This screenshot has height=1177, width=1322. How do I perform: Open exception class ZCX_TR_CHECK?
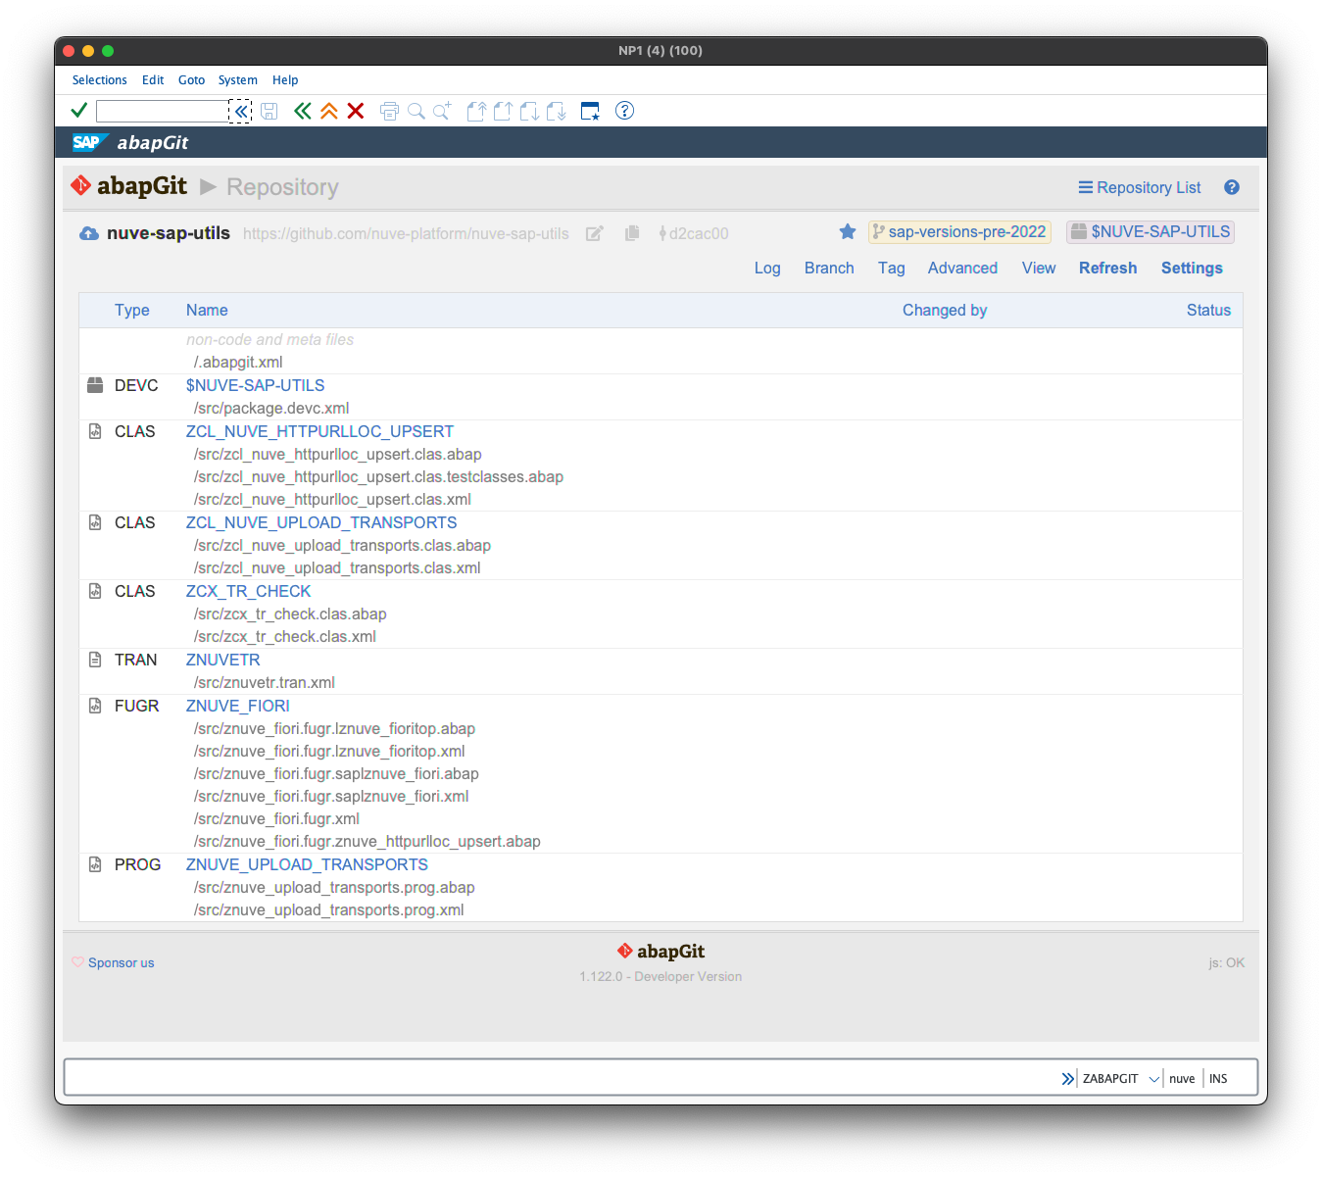[x=248, y=592]
